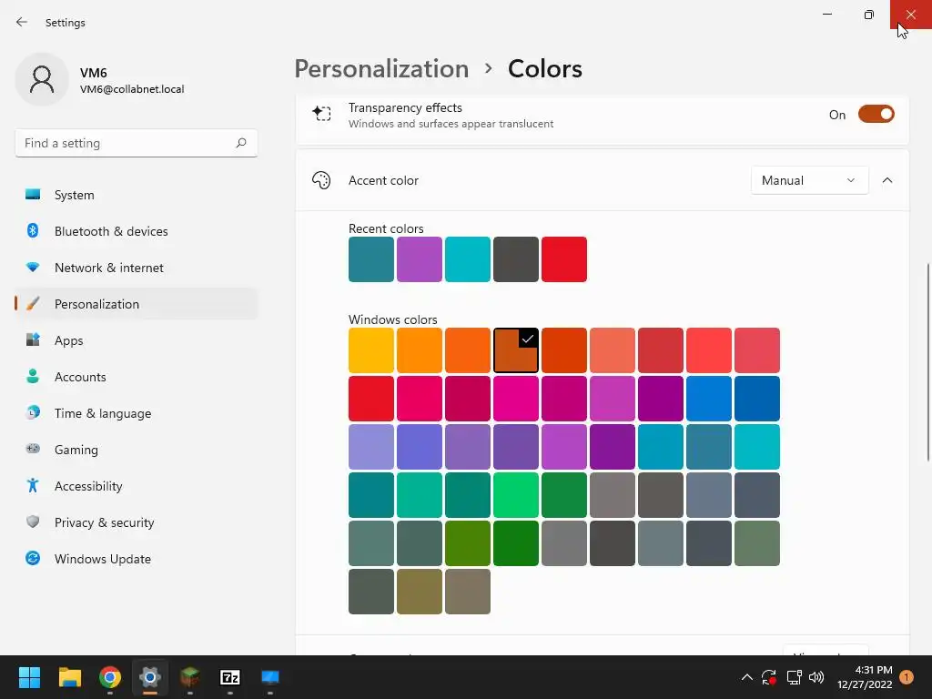Click the Accounts person icon
Viewport: 932px width, 699px height.
(x=33, y=376)
